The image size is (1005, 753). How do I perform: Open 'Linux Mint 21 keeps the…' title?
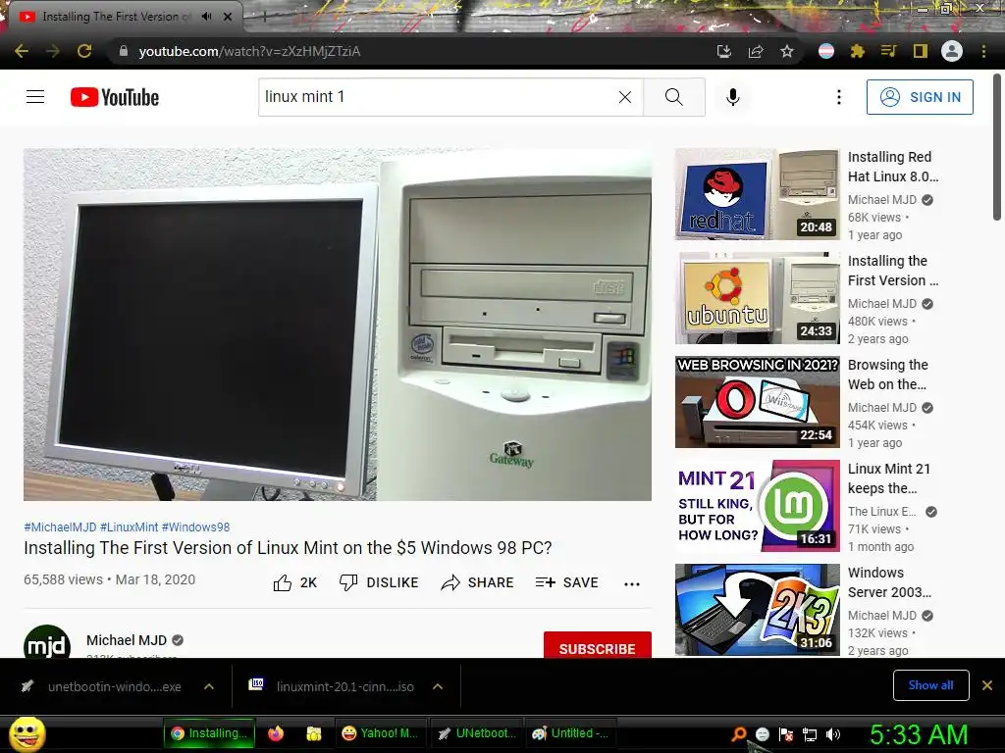(888, 478)
